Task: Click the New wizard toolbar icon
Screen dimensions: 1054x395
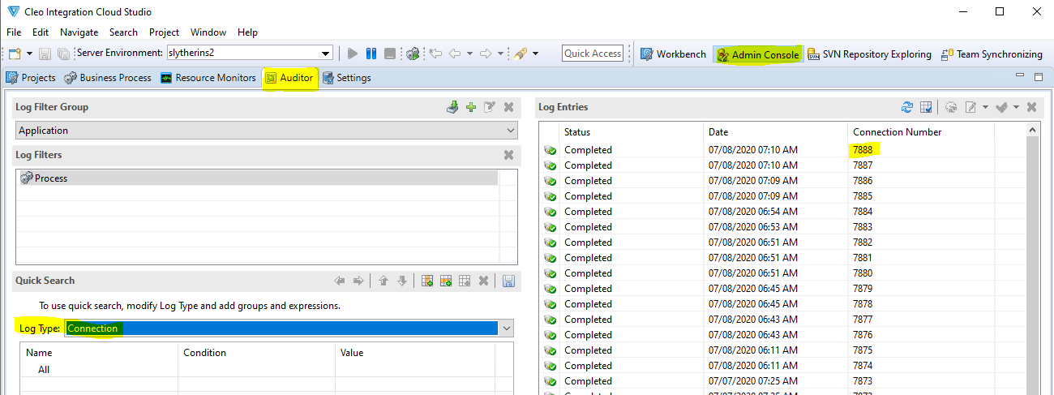Action: tap(15, 54)
